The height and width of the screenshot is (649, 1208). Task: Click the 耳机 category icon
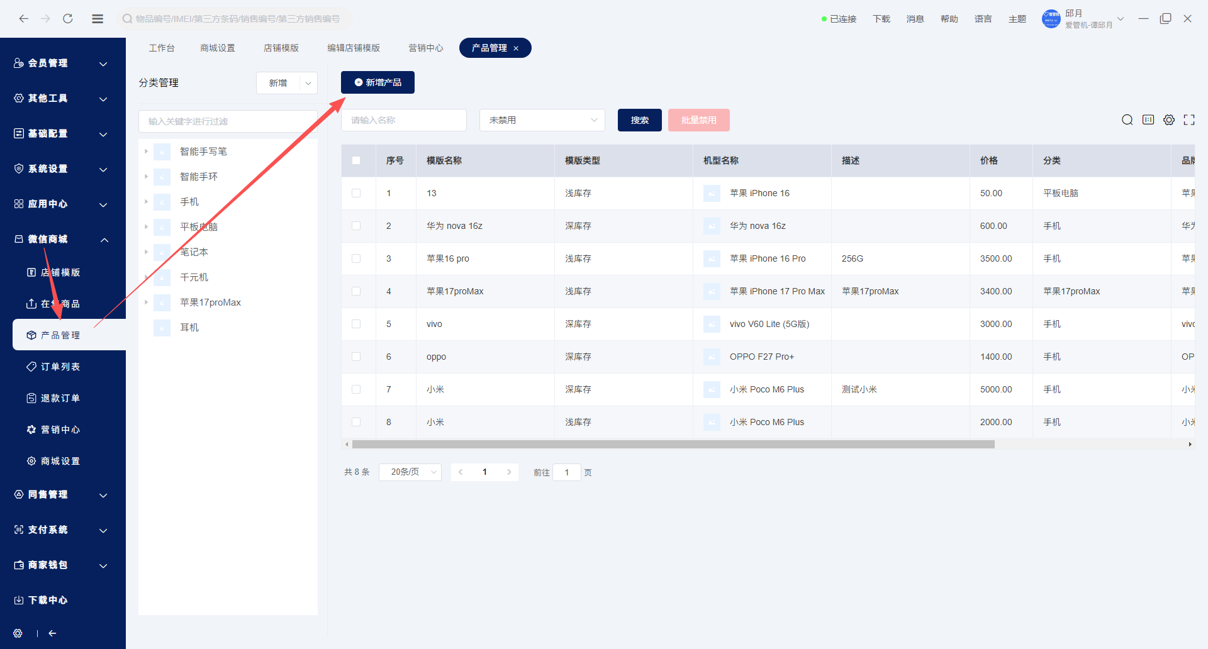pos(162,328)
